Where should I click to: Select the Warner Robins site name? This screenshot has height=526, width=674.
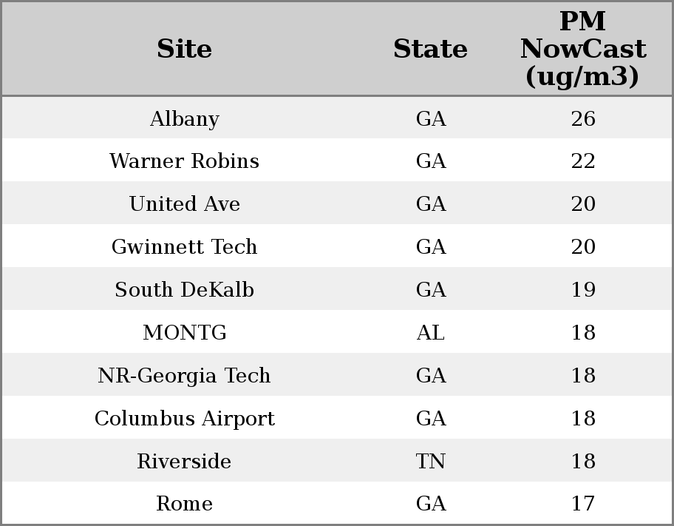184,161
